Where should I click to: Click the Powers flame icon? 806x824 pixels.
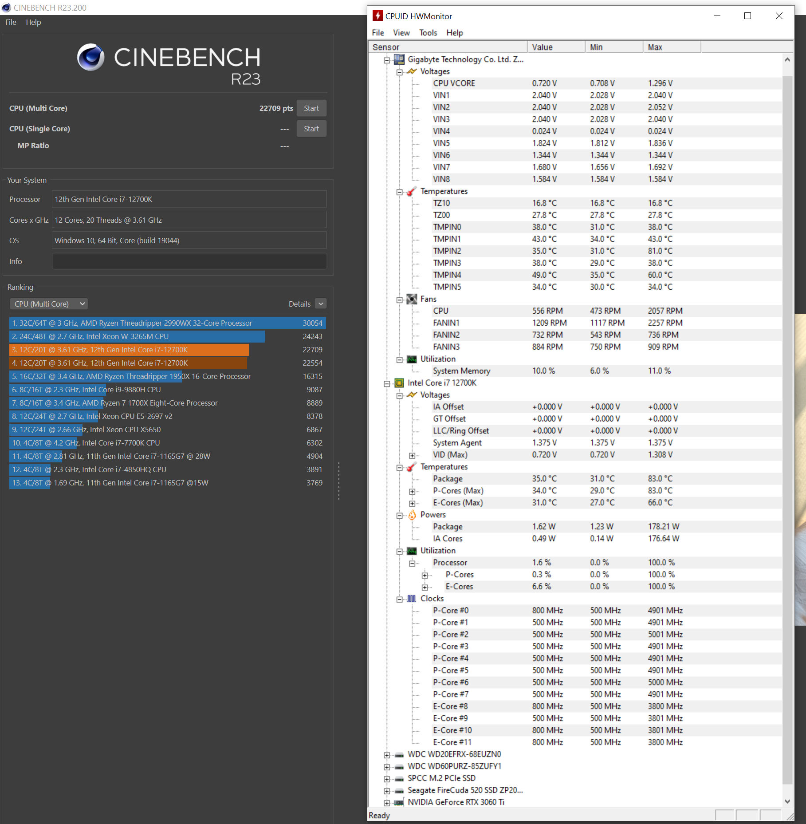click(412, 515)
